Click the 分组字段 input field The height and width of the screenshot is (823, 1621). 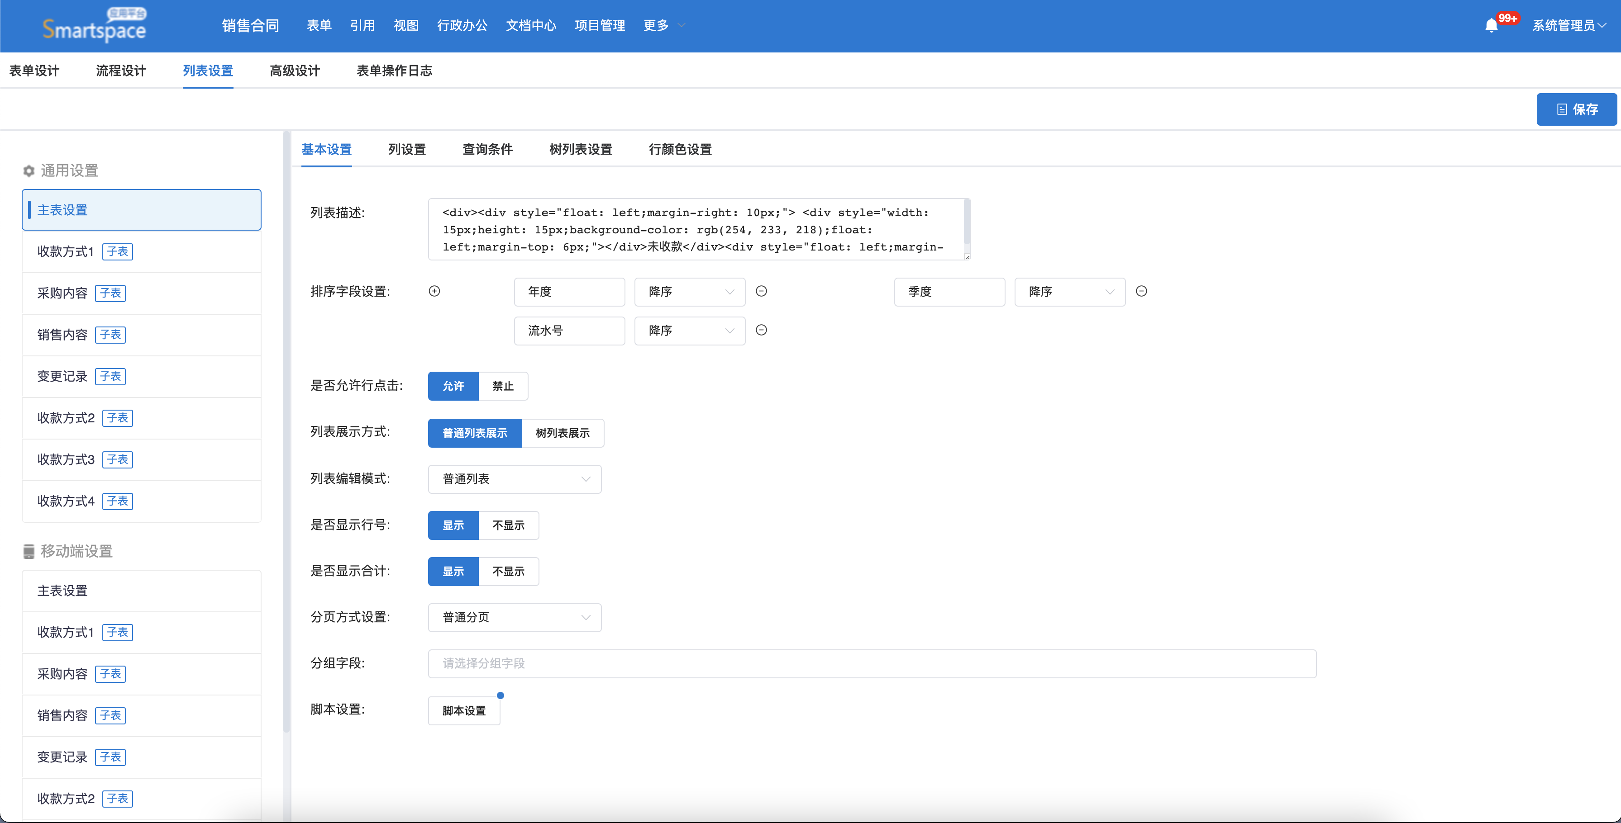click(872, 663)
